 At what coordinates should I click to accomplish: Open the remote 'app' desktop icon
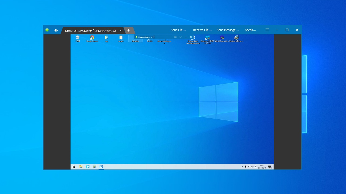(x=107, y=39)
